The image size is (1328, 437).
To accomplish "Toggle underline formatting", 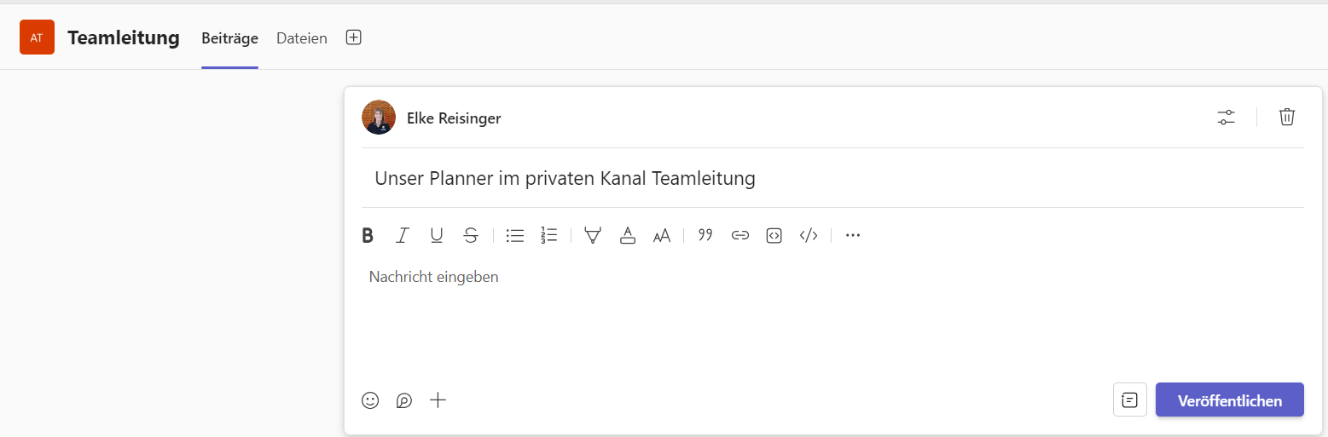I will [437, 236].
